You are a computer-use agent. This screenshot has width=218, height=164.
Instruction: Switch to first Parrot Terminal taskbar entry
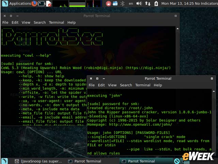84,161
